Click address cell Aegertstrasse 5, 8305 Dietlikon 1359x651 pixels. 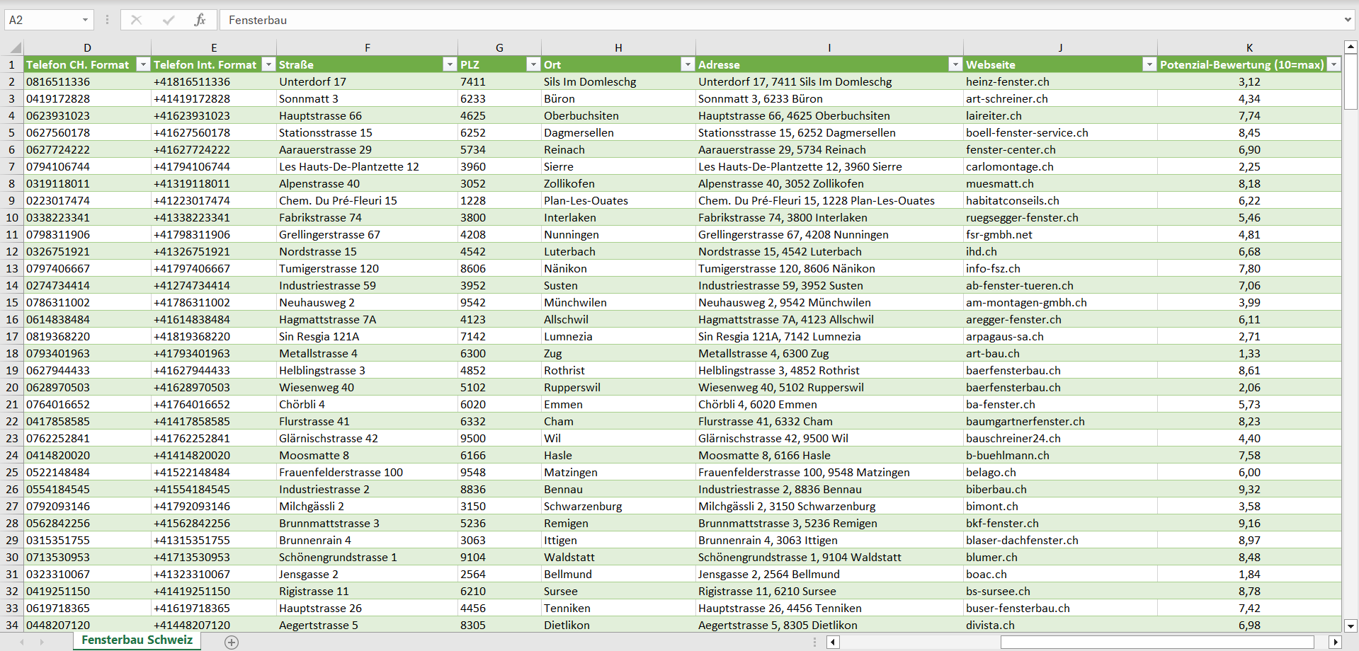click(829, 625)
